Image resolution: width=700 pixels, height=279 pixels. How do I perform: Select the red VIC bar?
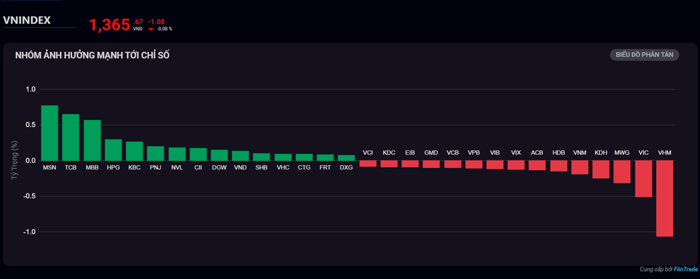point(643,179)
